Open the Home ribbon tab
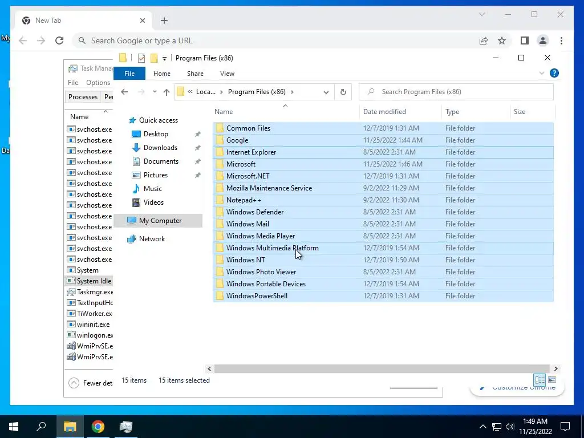Screen dimensions: 584x438 point(161,74)
